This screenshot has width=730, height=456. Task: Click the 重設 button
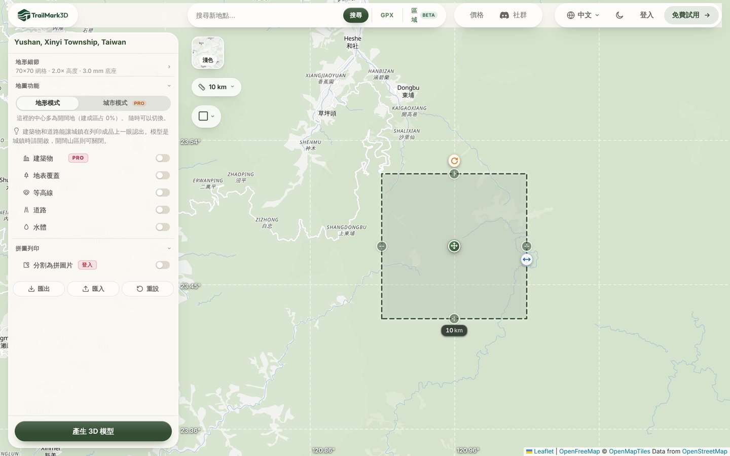pos(148,289)
